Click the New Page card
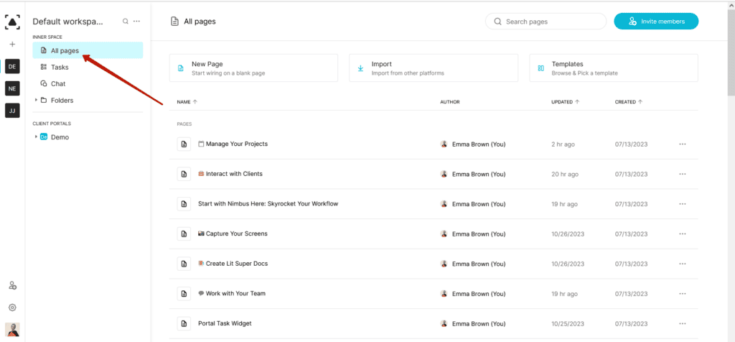The image size is (735, 342). click(x=253, y=68)
